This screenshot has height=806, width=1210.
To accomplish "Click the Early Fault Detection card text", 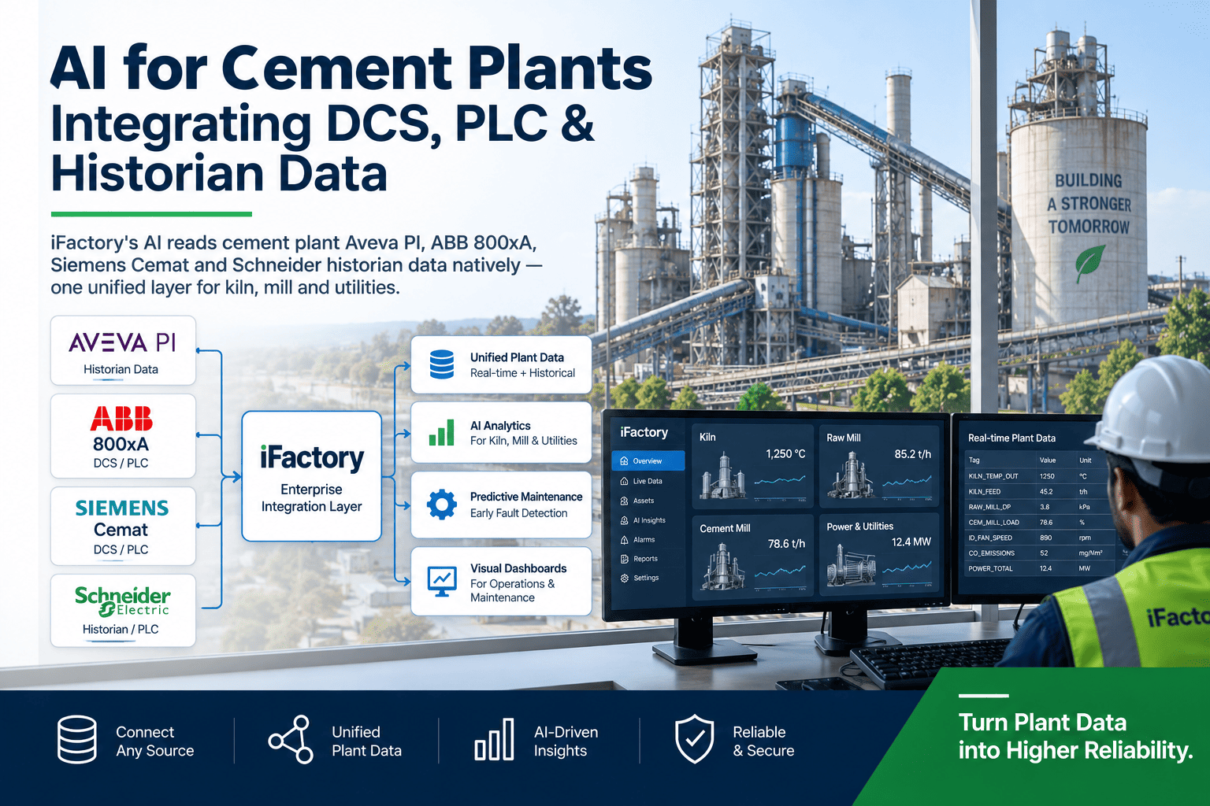I will coord(518,513).
